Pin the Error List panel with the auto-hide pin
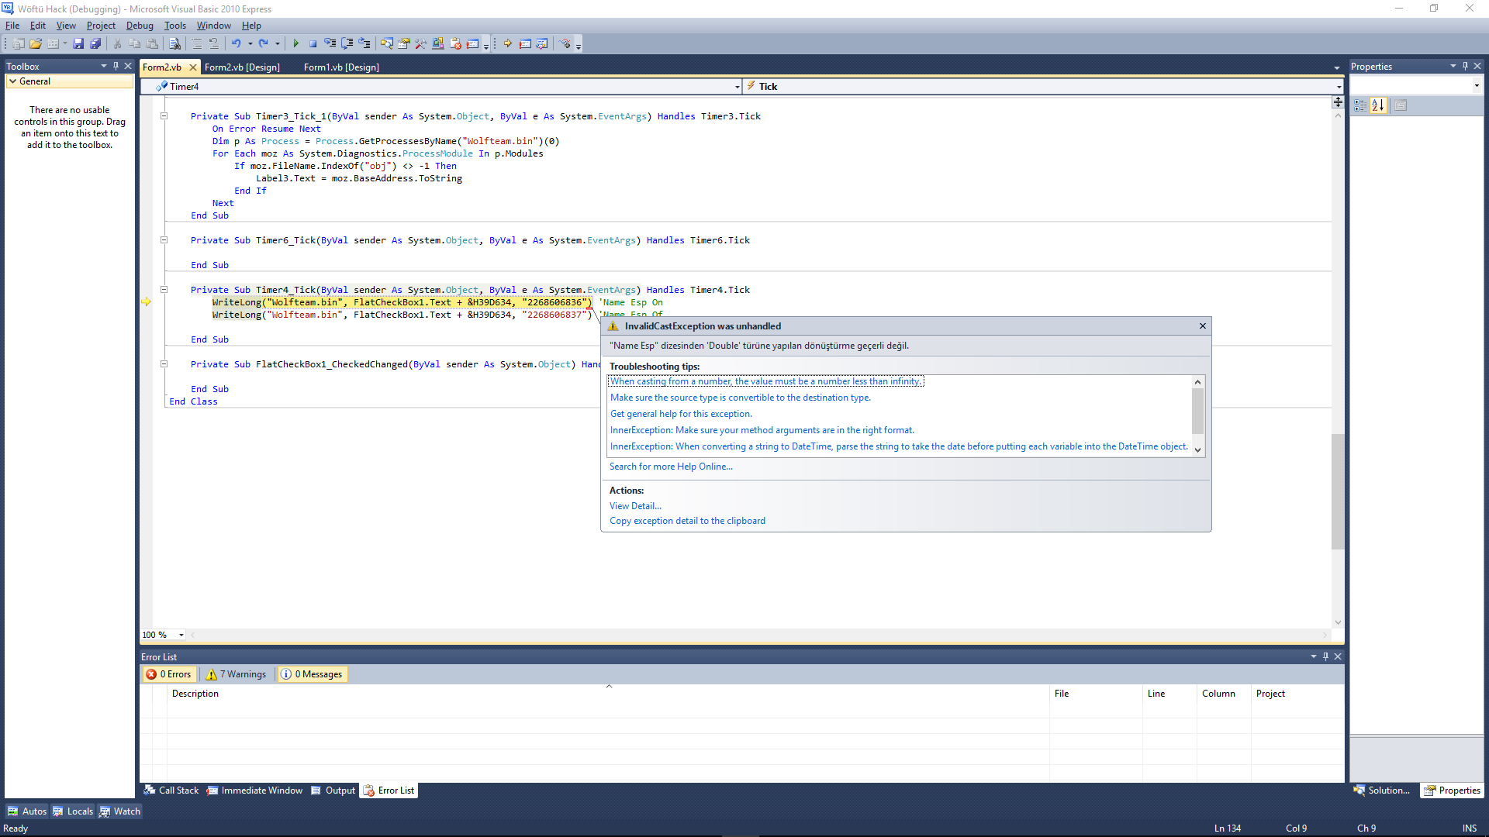Viewport: 1489px width, 837px height. point(1325,656)
